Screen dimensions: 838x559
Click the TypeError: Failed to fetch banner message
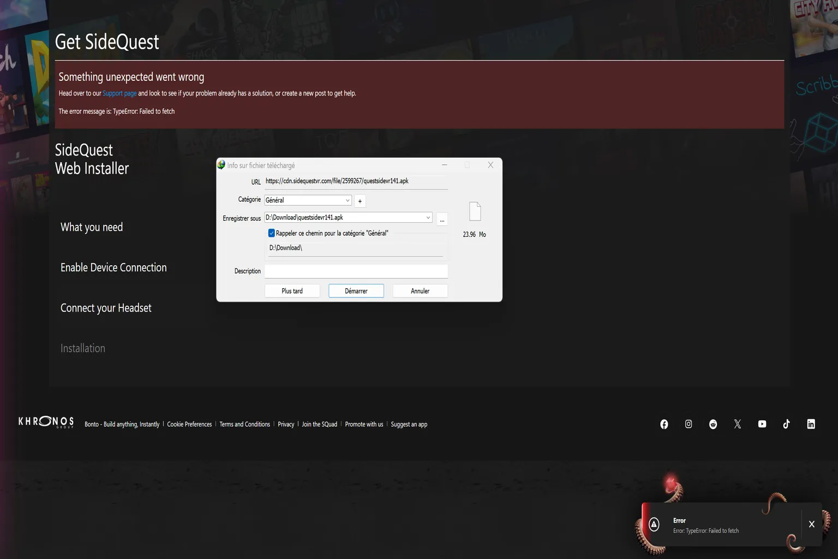point(117,111)
